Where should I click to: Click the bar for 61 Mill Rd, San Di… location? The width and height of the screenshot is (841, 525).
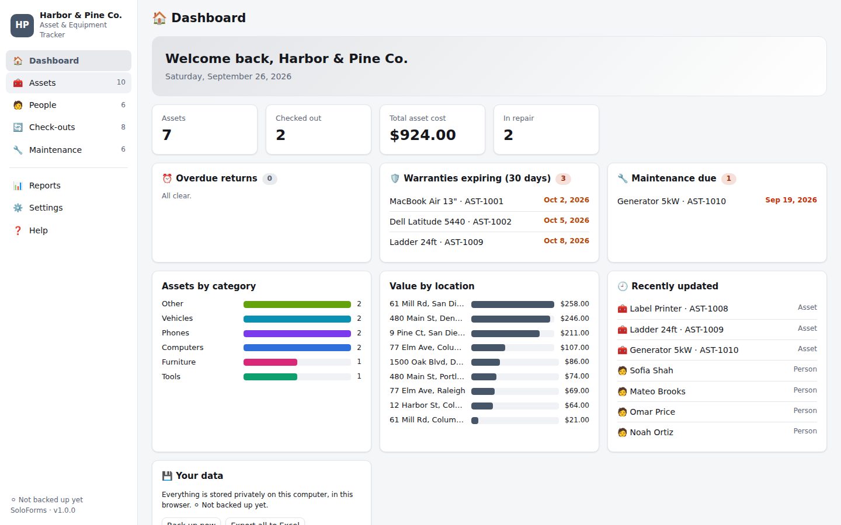point(513,304)
